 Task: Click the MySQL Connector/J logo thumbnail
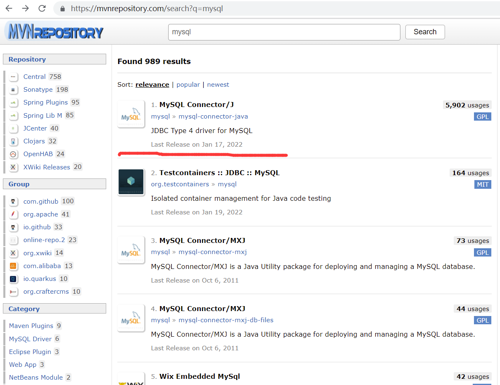pyautogui.click(x=131, y=114)
